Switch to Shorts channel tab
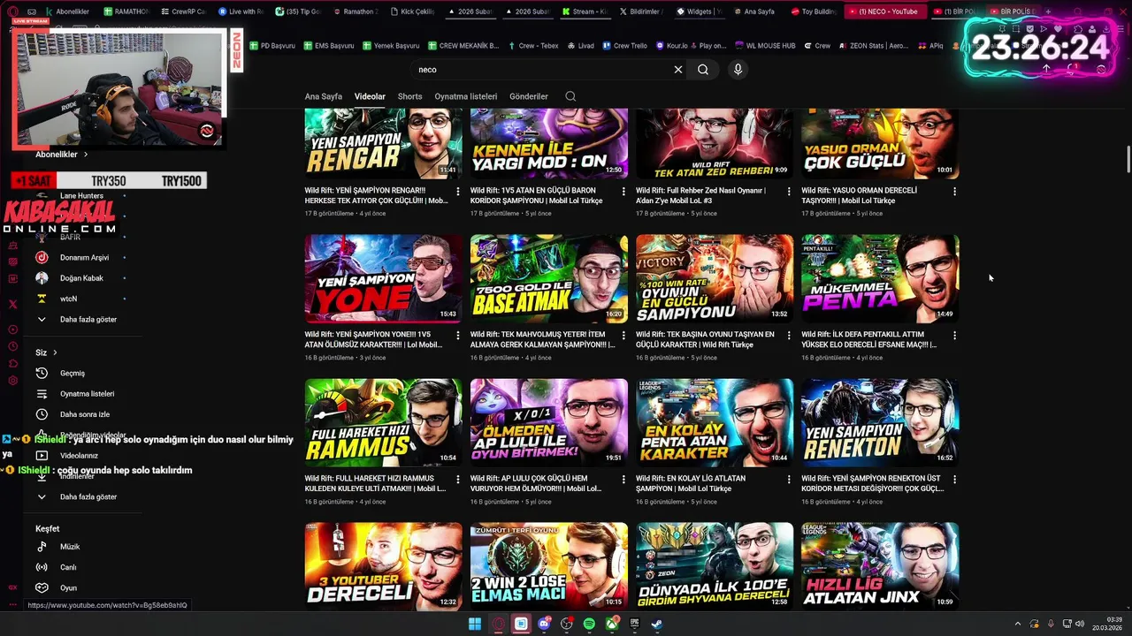This screenshot has height=636, width=1132. (x=409, y=96)
